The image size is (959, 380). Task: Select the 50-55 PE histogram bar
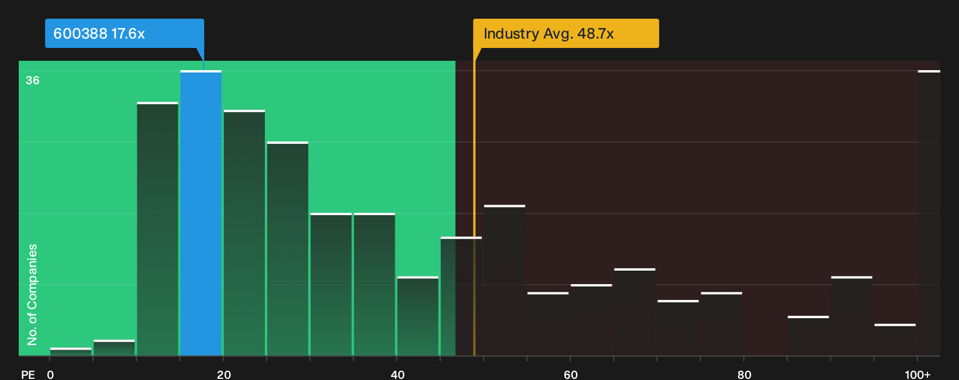[x=505, y=280]
